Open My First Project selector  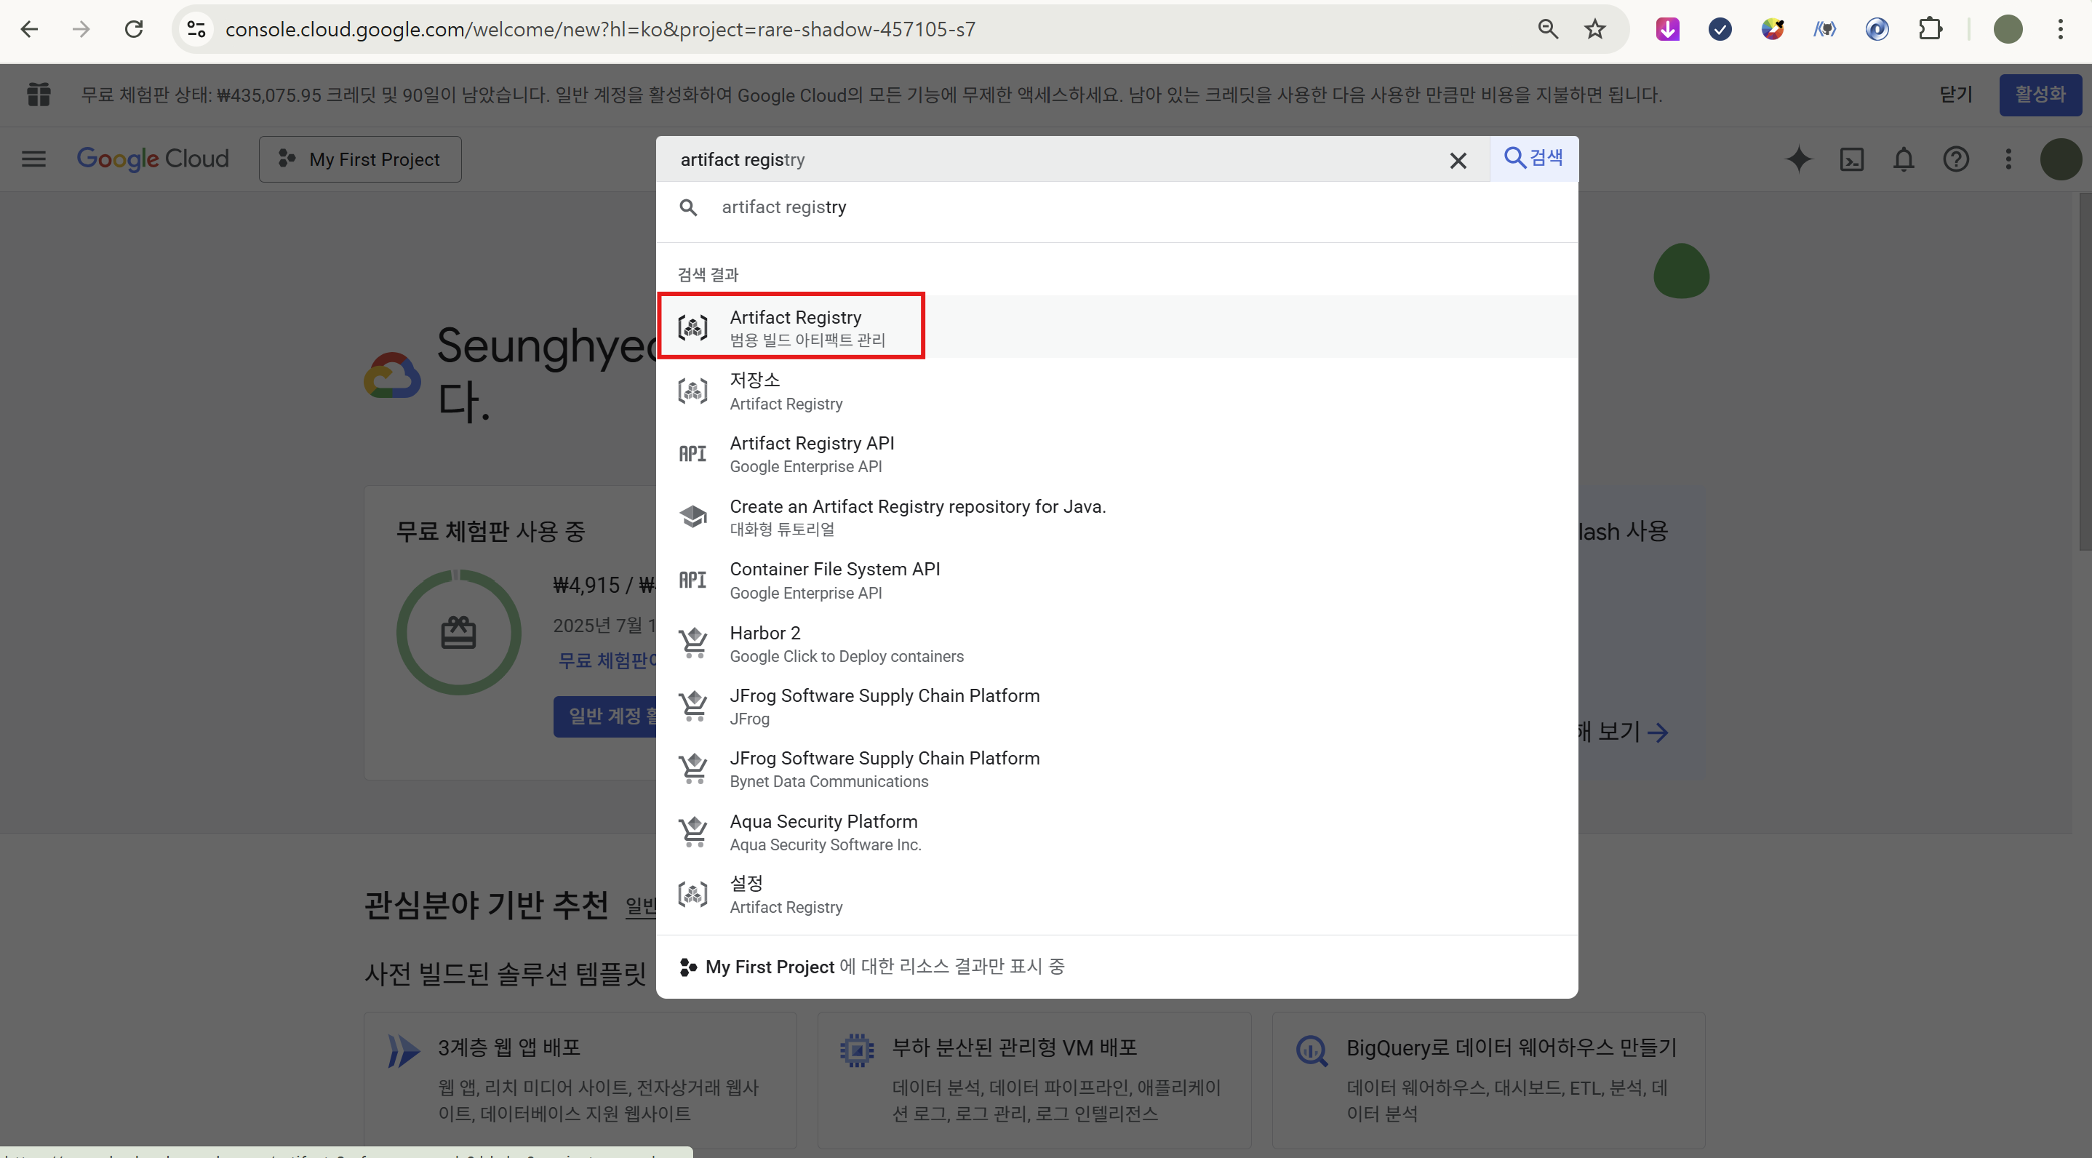coord(360,159)
